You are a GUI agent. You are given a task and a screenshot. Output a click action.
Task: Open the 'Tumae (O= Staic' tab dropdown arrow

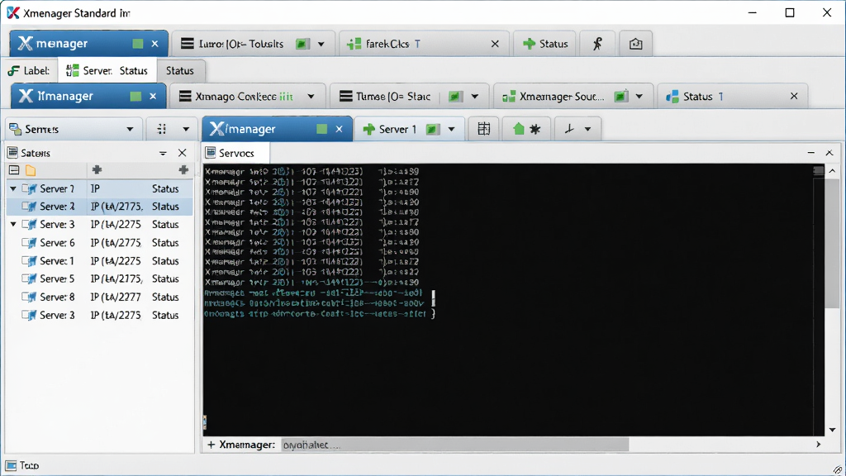pos(475,97)
